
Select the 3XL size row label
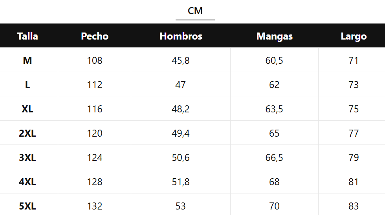coord(27,158)
